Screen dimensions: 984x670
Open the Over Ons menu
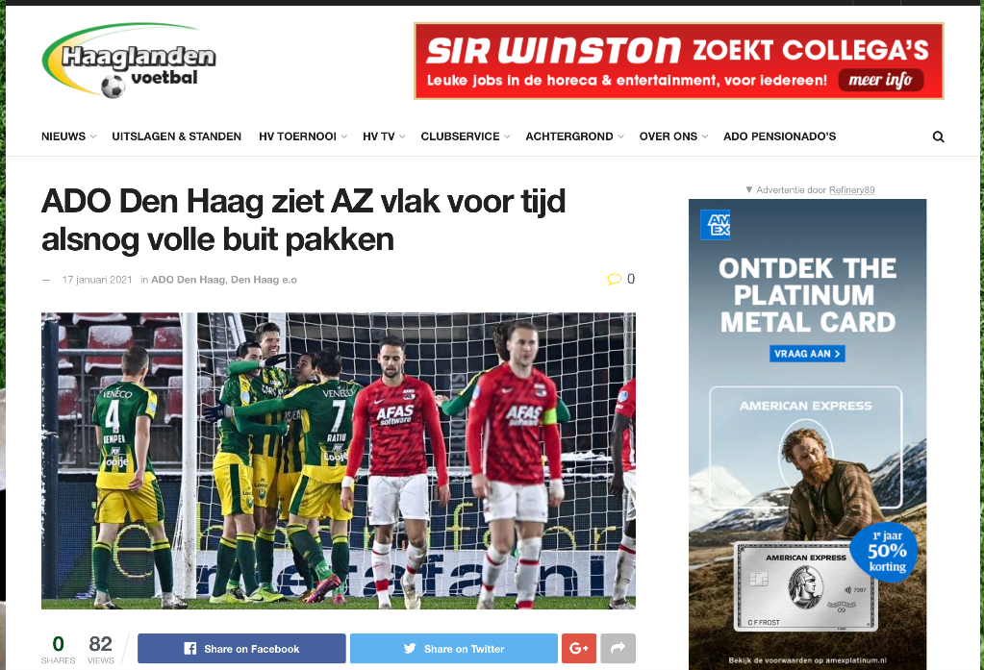click(673, 136)
